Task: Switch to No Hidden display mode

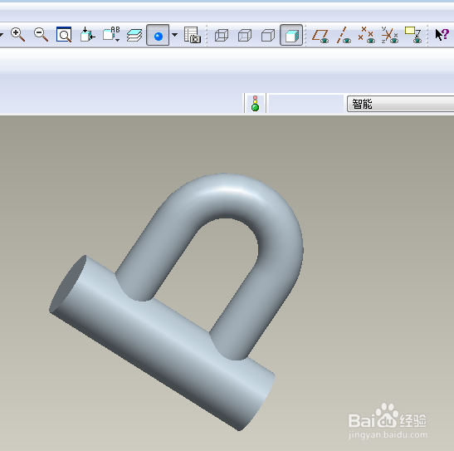Action: [x=268, y=36]
